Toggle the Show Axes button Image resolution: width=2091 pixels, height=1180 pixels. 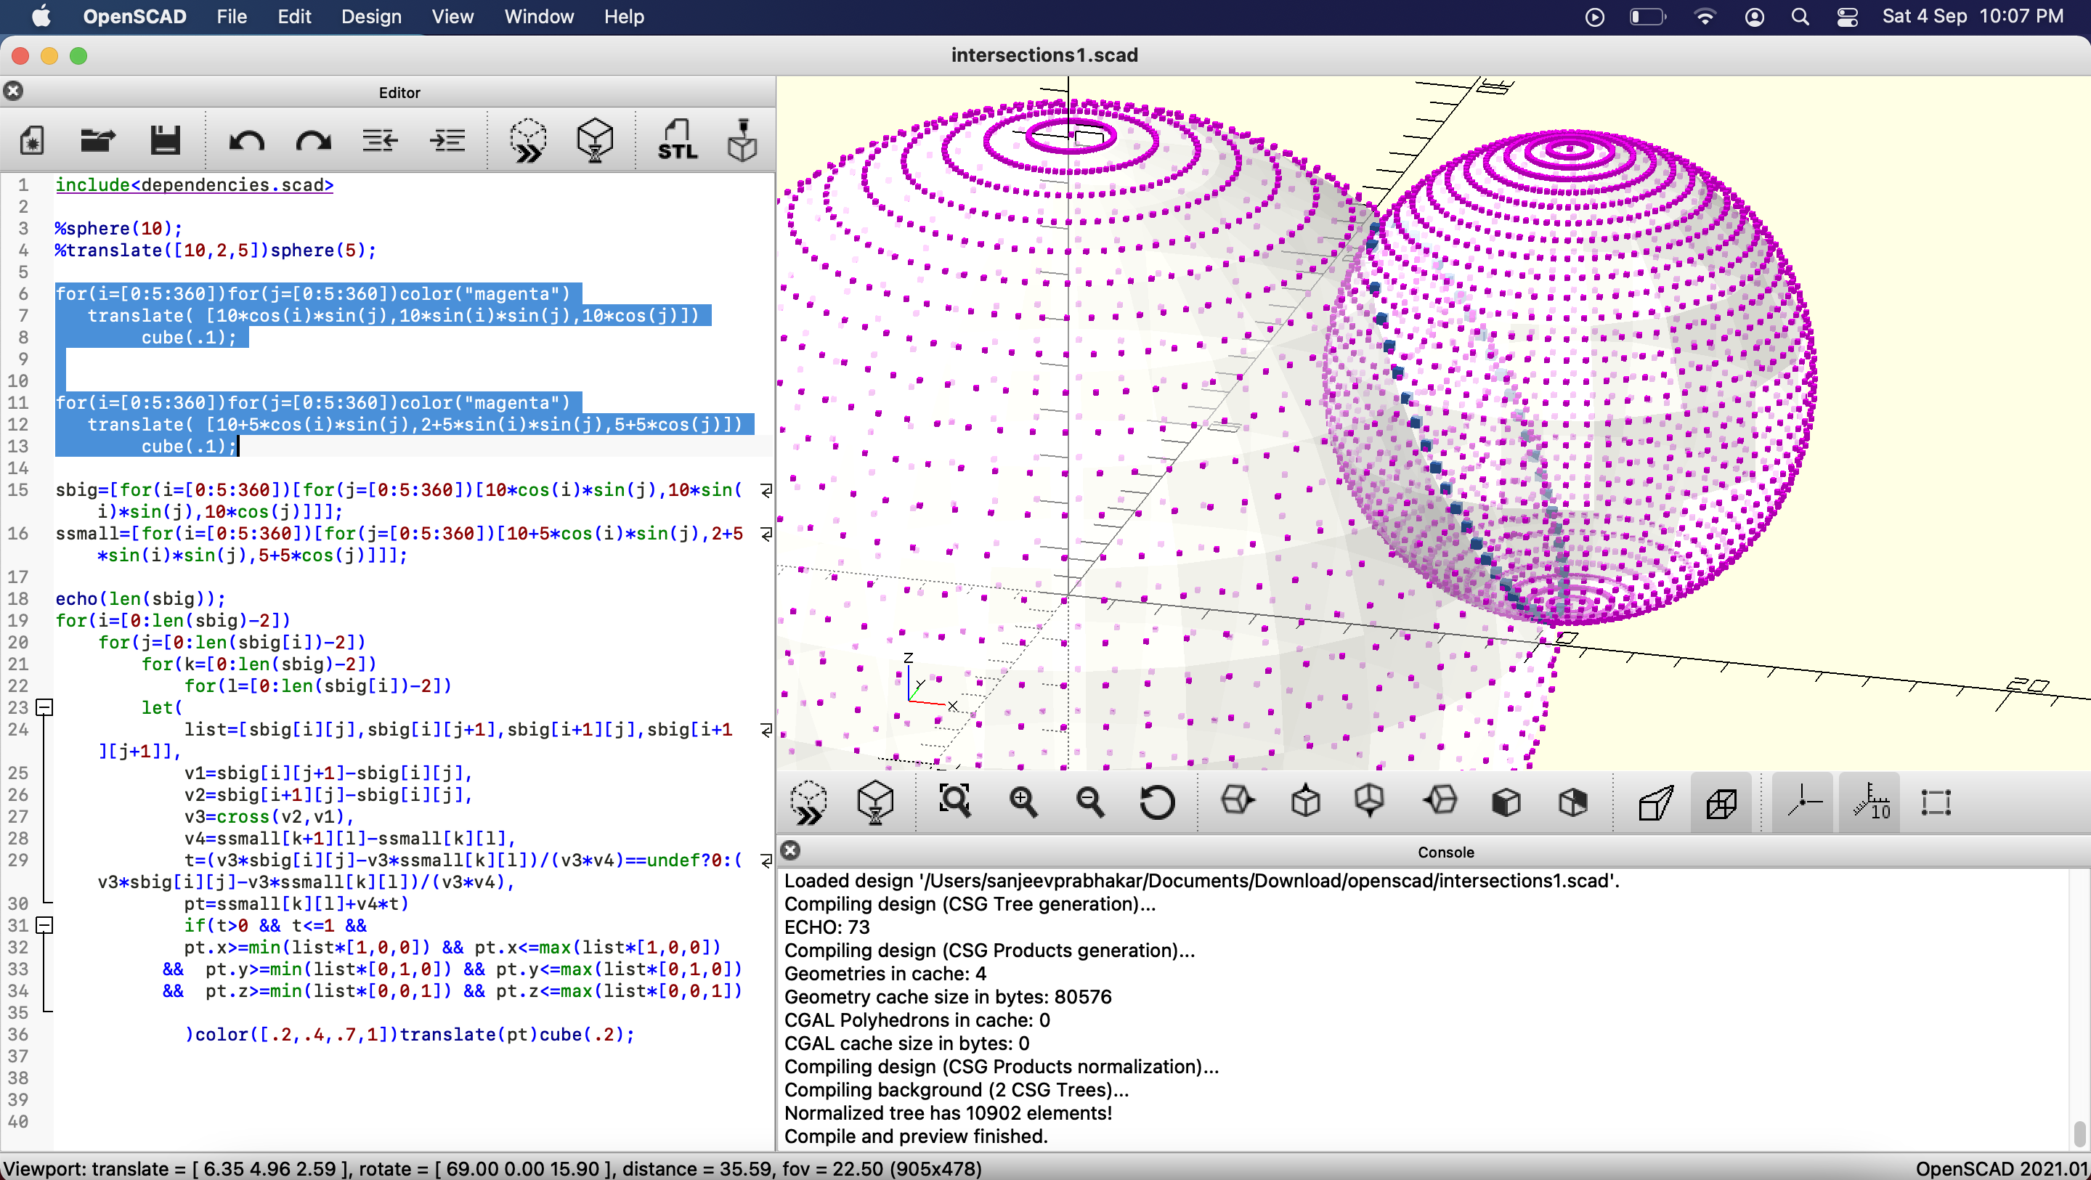click(x=1803, y=802)
